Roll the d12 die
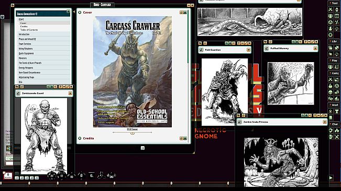The height and width of the screenshot is (191, 341). click(61, 175)
